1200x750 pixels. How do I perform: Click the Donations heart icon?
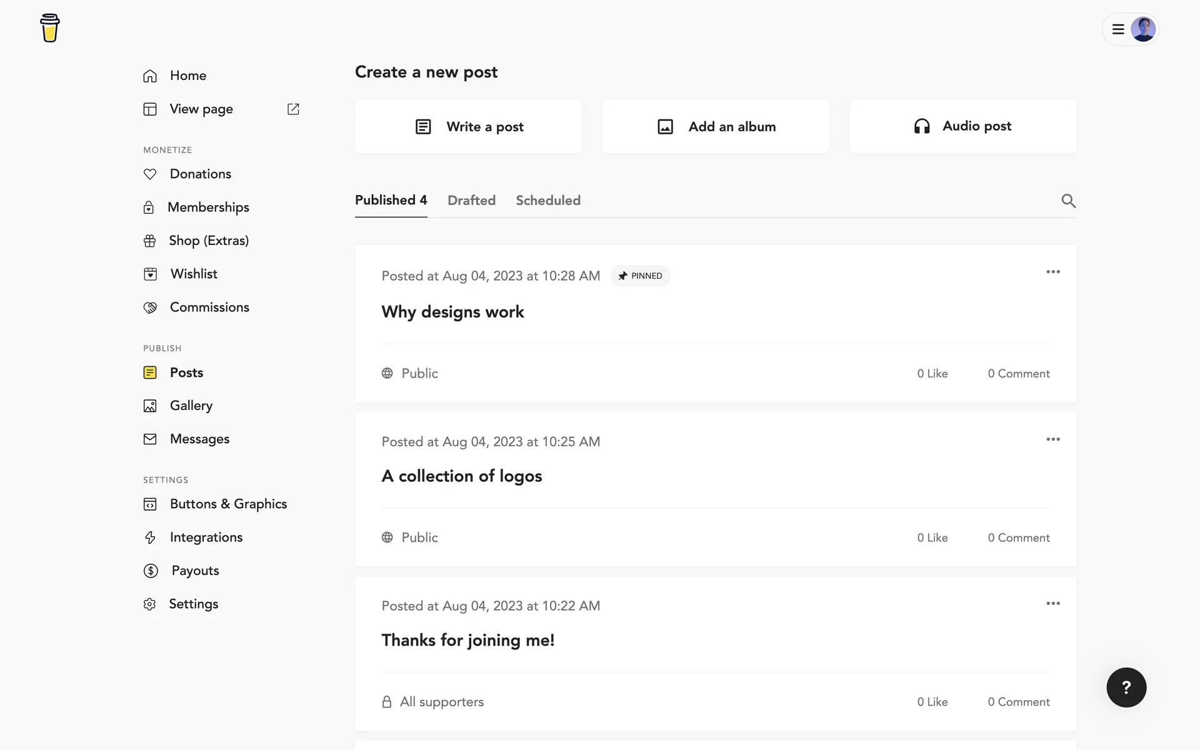(150, 174)
